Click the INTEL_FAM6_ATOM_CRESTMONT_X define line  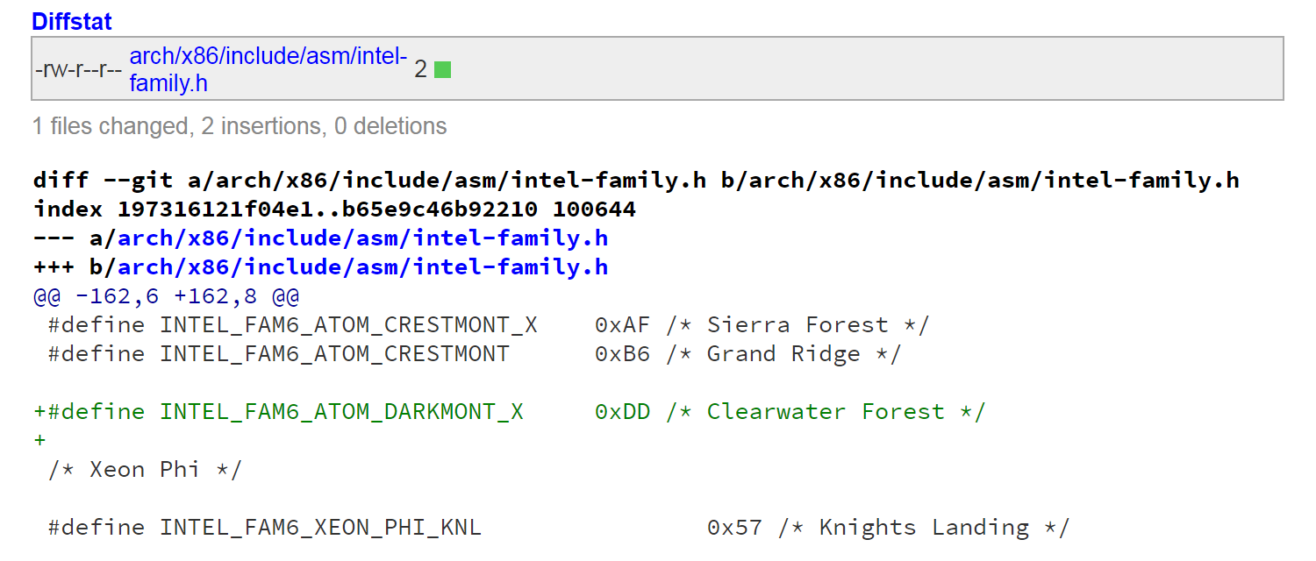pyautogui.click(x=489, y=325)
